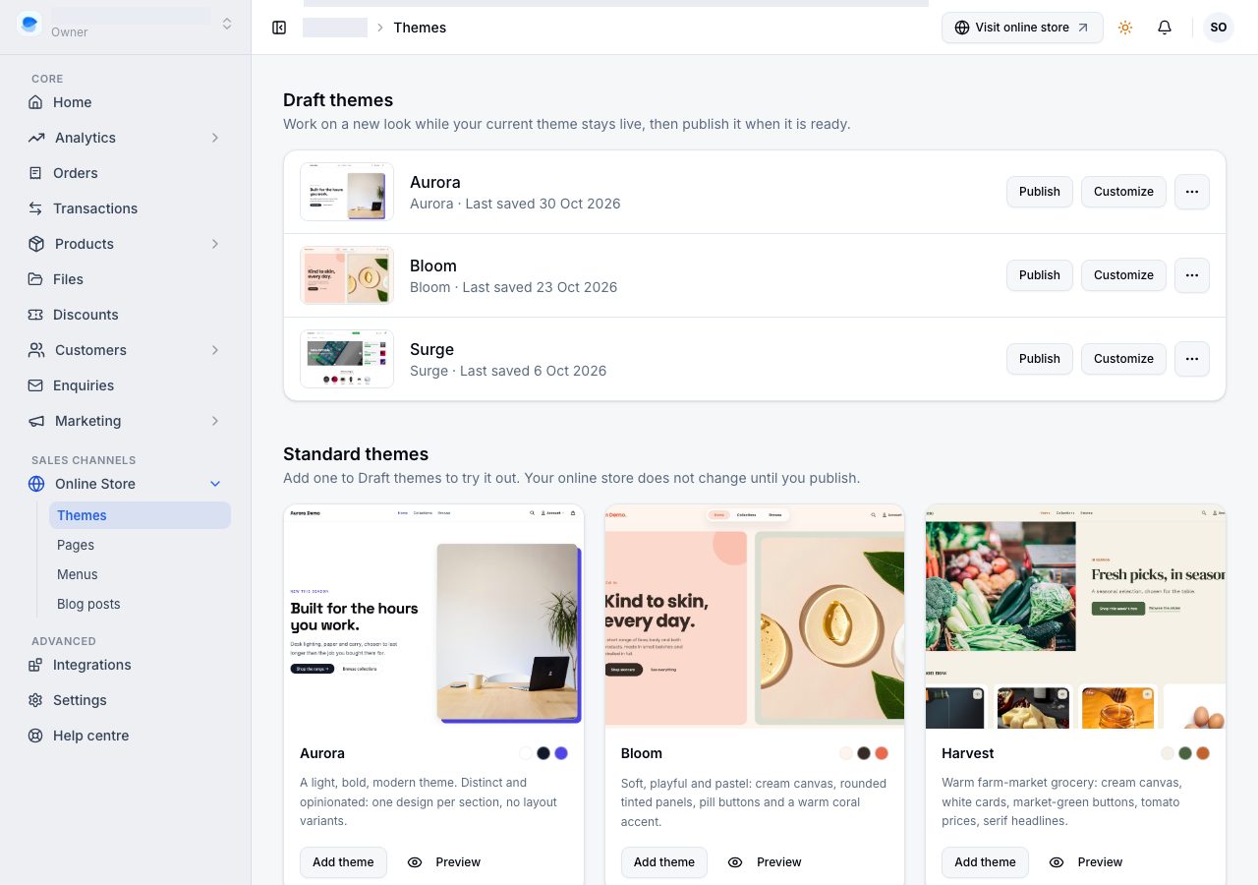Customize the Bloom draft theme

[x=1123, y=275]
